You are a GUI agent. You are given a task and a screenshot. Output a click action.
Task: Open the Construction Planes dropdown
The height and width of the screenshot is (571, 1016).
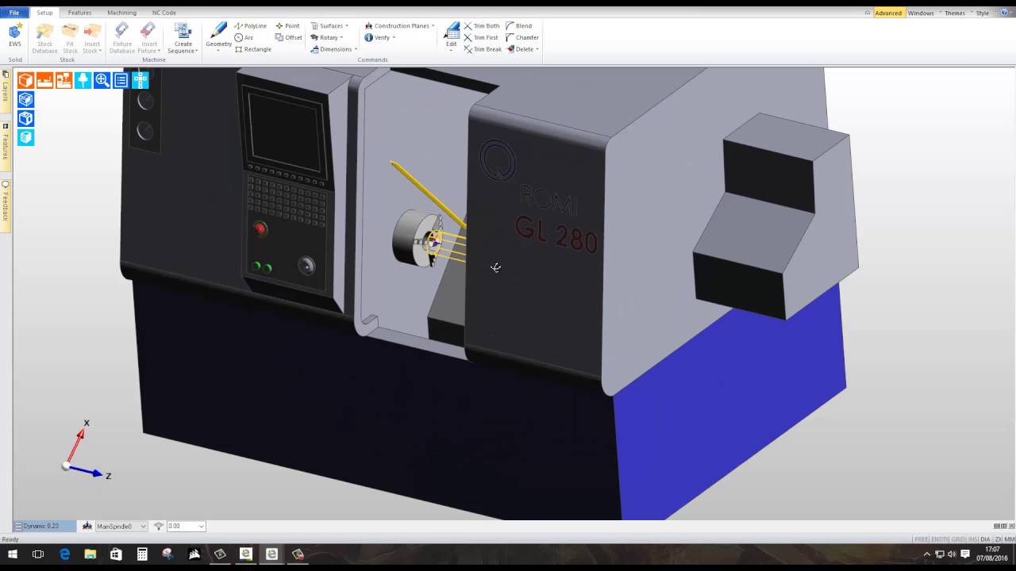pos(399,26)
